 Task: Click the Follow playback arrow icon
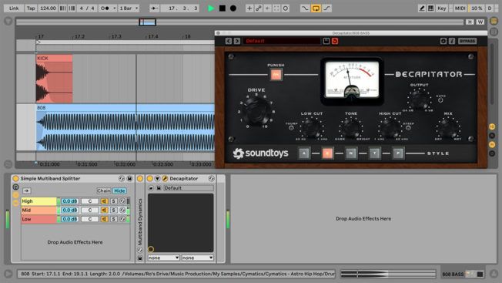pyautogui.click(x=154, y=8)
